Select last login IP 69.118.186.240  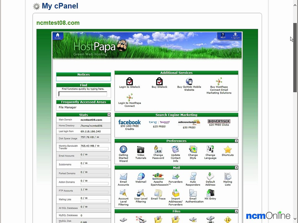(91, 131)
